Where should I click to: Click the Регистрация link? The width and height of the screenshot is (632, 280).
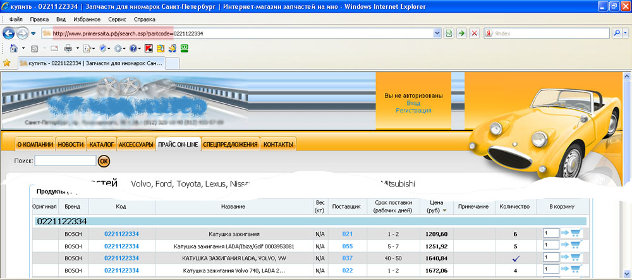413,111
